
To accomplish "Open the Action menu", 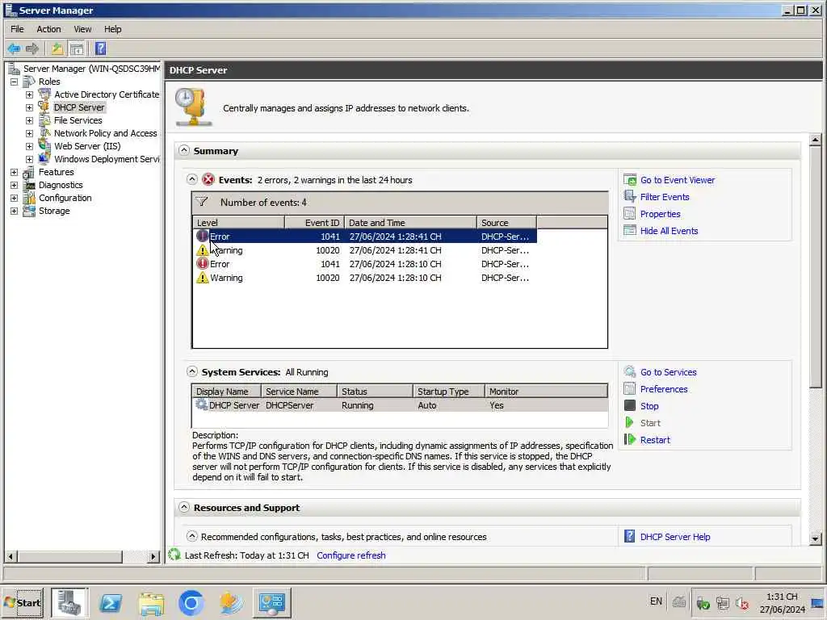I will (x=48, y=29).
